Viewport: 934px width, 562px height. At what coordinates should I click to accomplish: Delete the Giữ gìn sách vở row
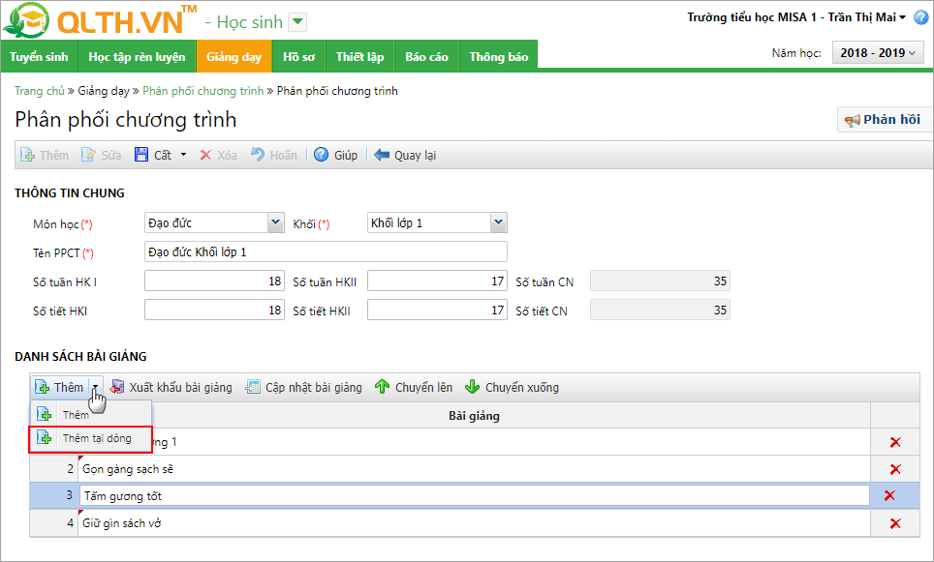click(x=894, y=523)
